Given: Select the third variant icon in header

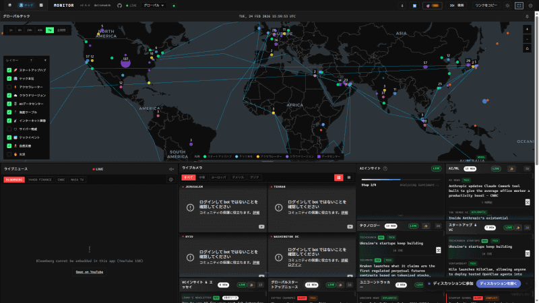Looking at the screenshot, I should point(41,5).
